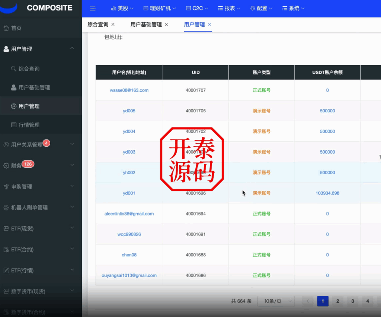Open the 系统 dropdown menu

(293, 8)
